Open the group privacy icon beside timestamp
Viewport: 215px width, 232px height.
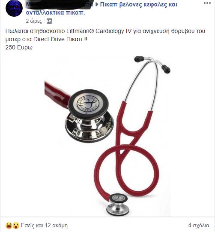49,21
